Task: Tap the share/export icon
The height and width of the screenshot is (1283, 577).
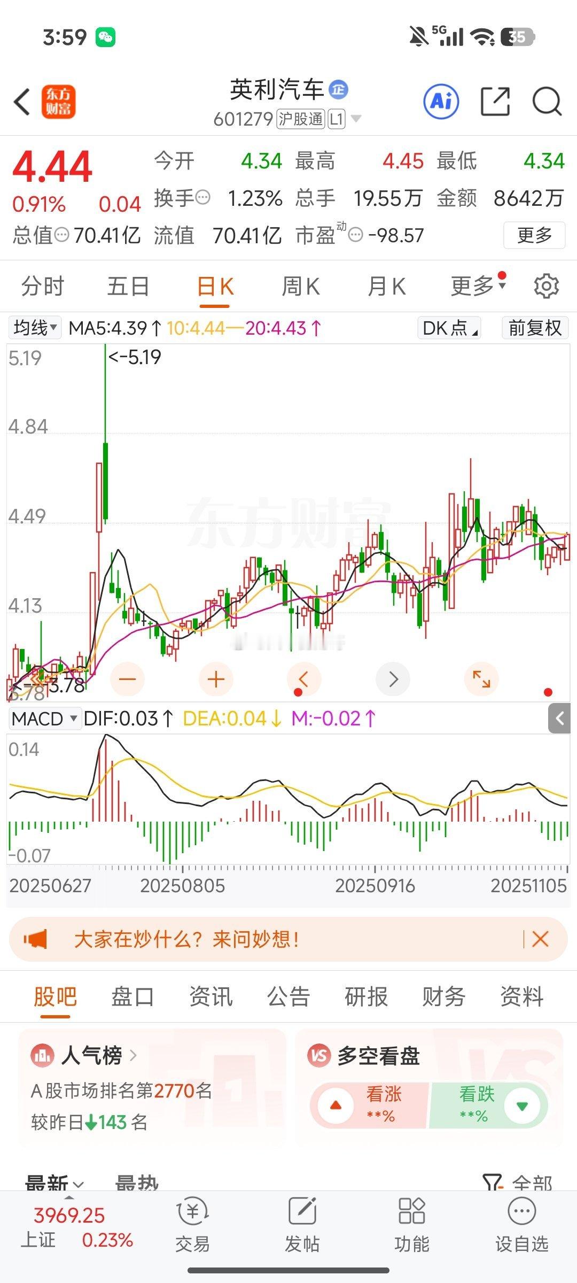Action: coord(495,101)
